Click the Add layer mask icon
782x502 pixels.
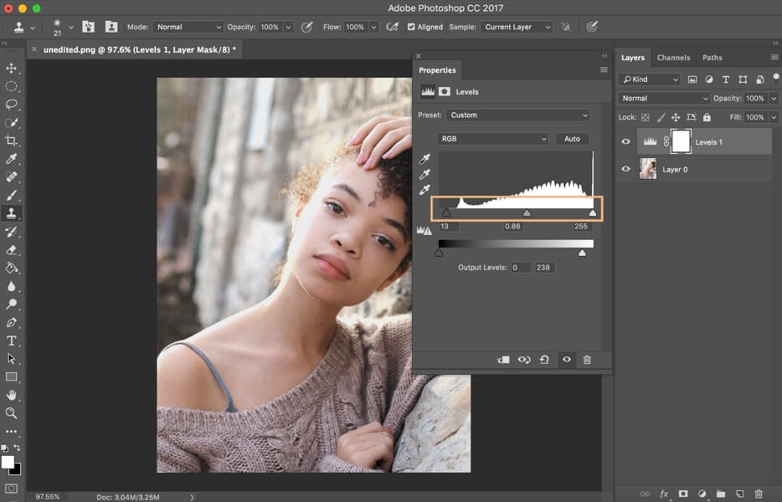click(x=683, y=494)
